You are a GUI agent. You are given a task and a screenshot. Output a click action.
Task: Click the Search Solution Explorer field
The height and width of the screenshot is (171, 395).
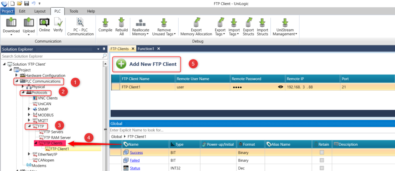(51, 56)
